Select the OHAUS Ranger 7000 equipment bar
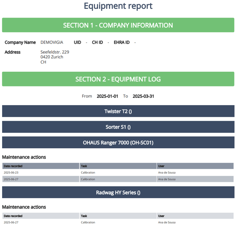 (x=118, y=143)
